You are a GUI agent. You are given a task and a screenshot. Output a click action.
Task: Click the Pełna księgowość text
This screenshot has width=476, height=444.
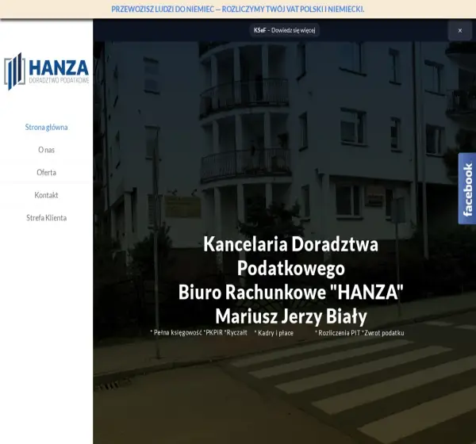coord(176,333)
